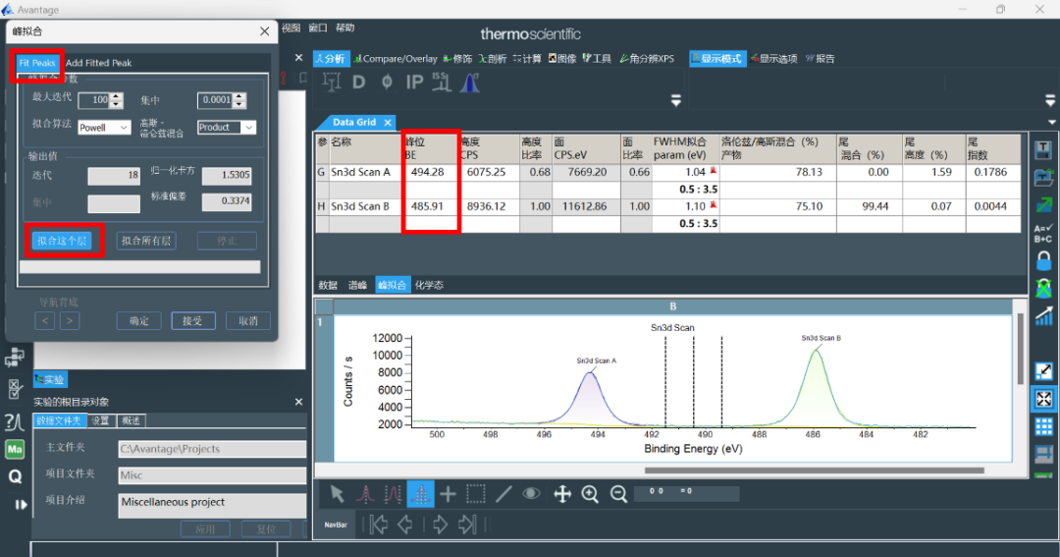Click the blue peak fit curve icon

(x=469, y=83)
